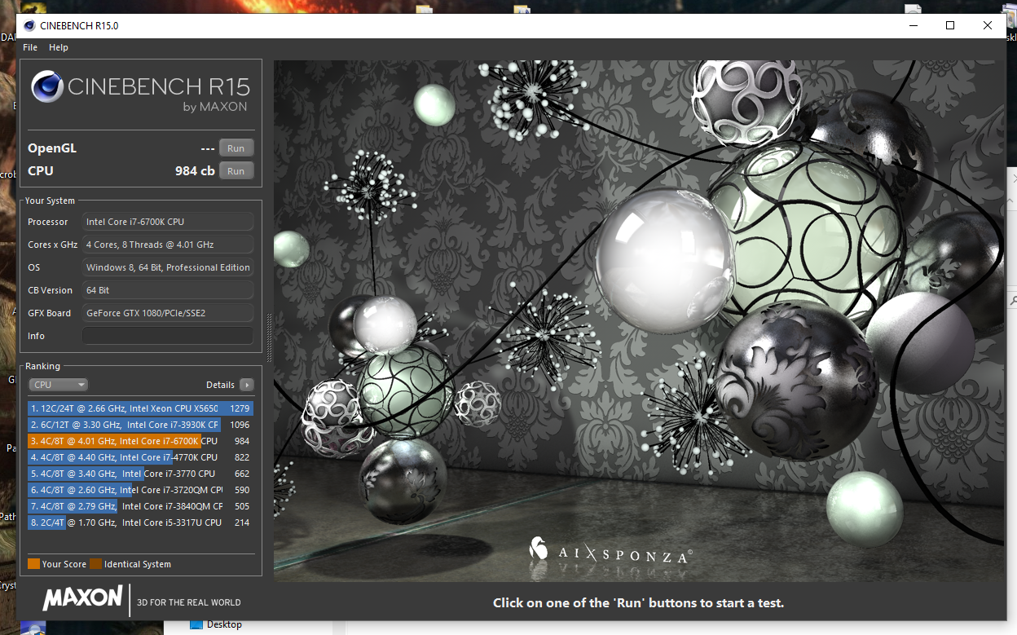Click the GFX Board GeForce GTX 1080 field
Viewport: 1017px width, 635px height.
tap(168, 313)
